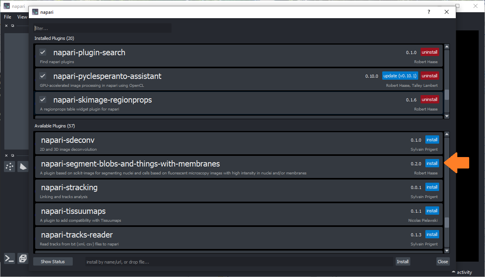Select the napari-pyclesperanto-assistant title
Viewport: 485px width, 277px height.
pyautogui.click(x=108, y=76)
